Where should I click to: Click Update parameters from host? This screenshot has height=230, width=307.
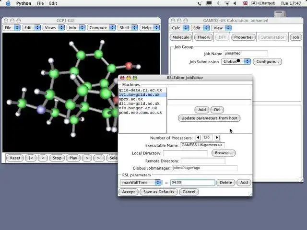[209, 118]
